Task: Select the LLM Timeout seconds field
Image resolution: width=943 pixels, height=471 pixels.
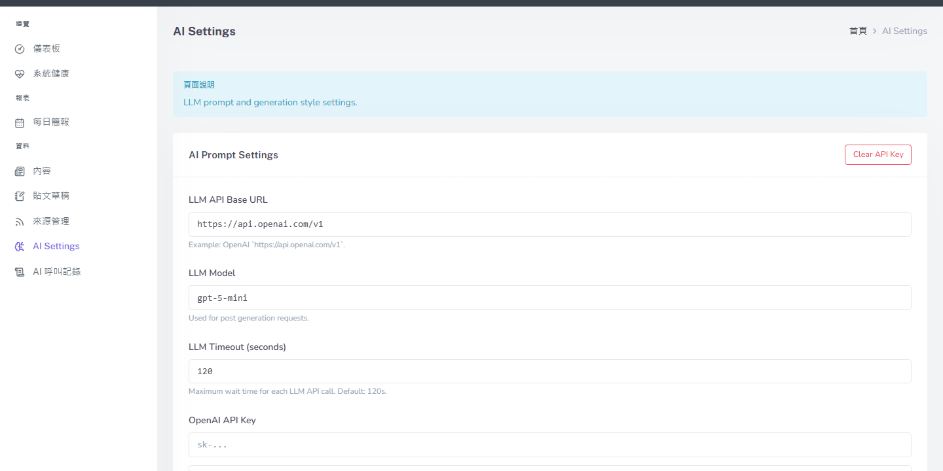Action: [x=549, y=371]
